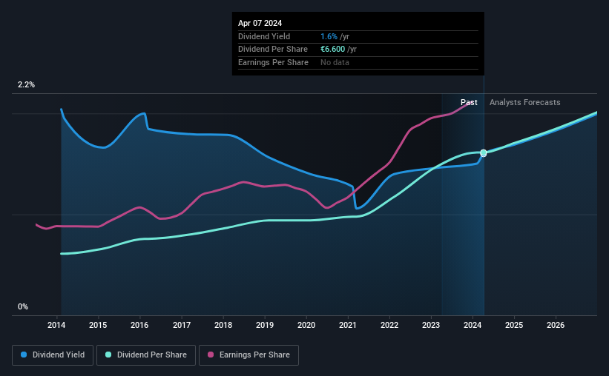Click the Past region label
Viewport: 609px width, 376px height.
pyautogui.click(x=469, y=102)
